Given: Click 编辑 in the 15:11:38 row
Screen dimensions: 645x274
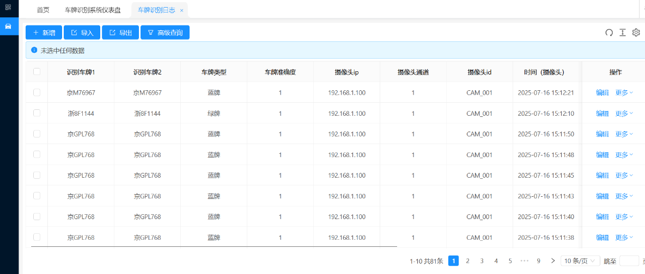Looking at the screenshot, I should pyautogui.click(x=602, y=238).
